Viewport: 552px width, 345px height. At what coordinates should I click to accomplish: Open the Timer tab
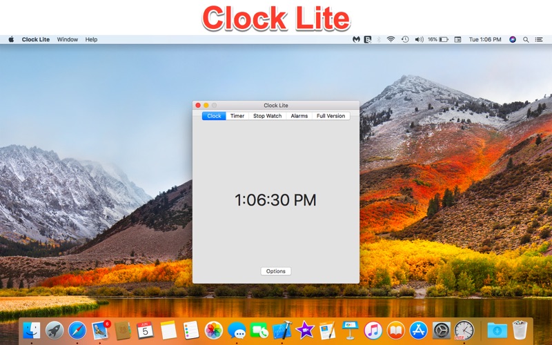coord(237,116)
